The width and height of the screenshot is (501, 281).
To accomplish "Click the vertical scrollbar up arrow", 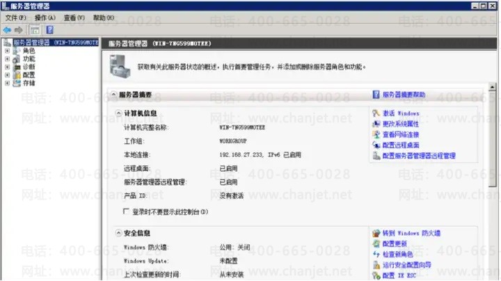I will point(493,86).
